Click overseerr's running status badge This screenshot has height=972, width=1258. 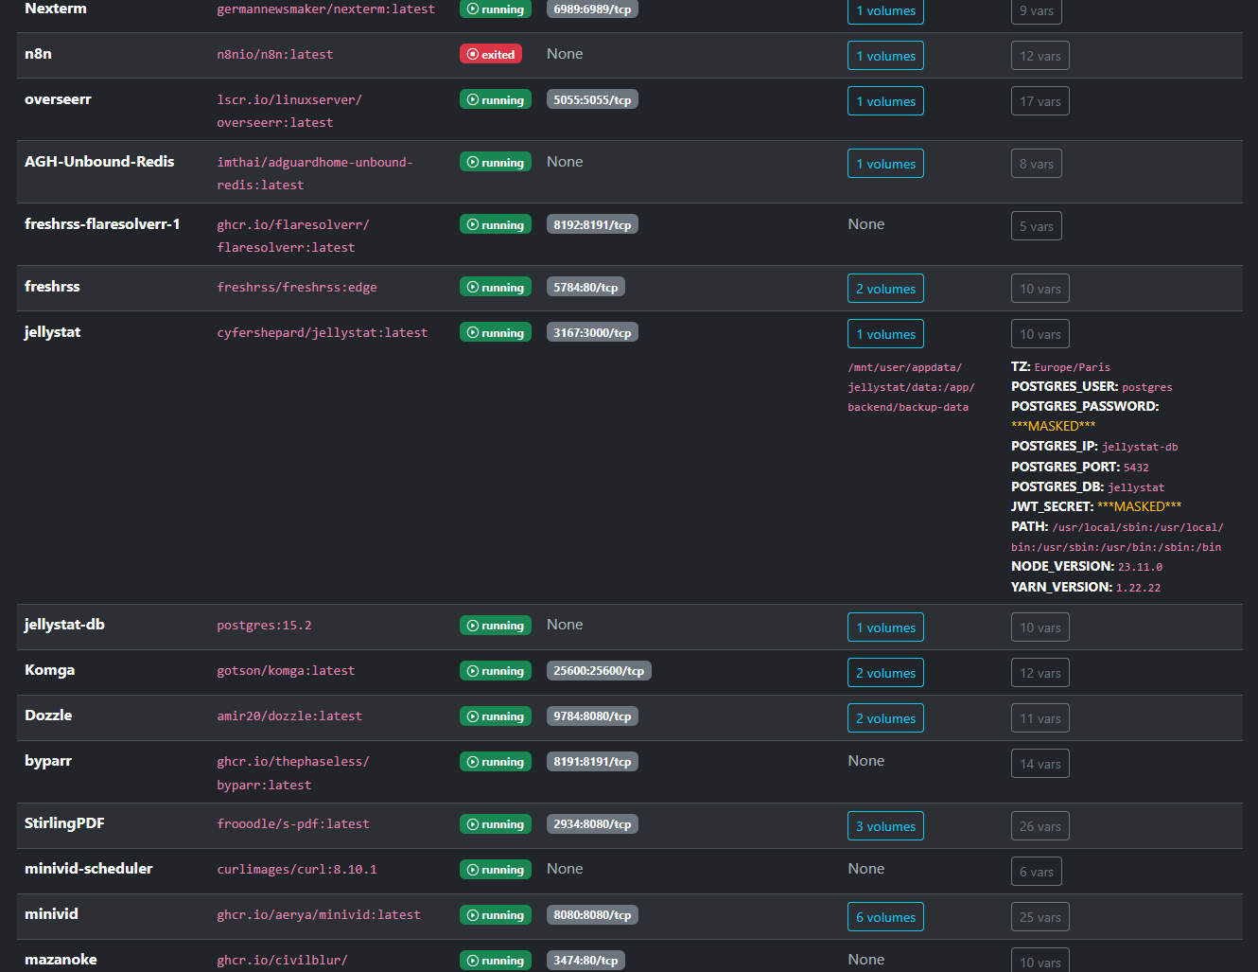point(496,99)
